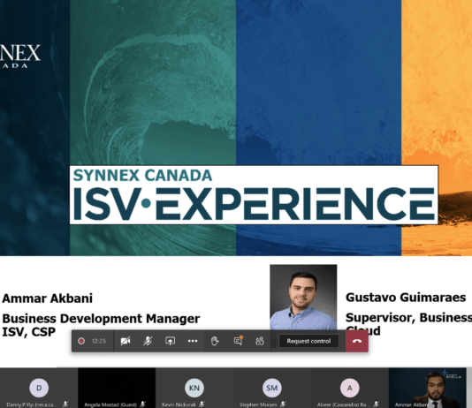This screenshot has width=472, height=408.
Task: Click muted mic icon beside Angela Mostad
Action: coord(143,404)
